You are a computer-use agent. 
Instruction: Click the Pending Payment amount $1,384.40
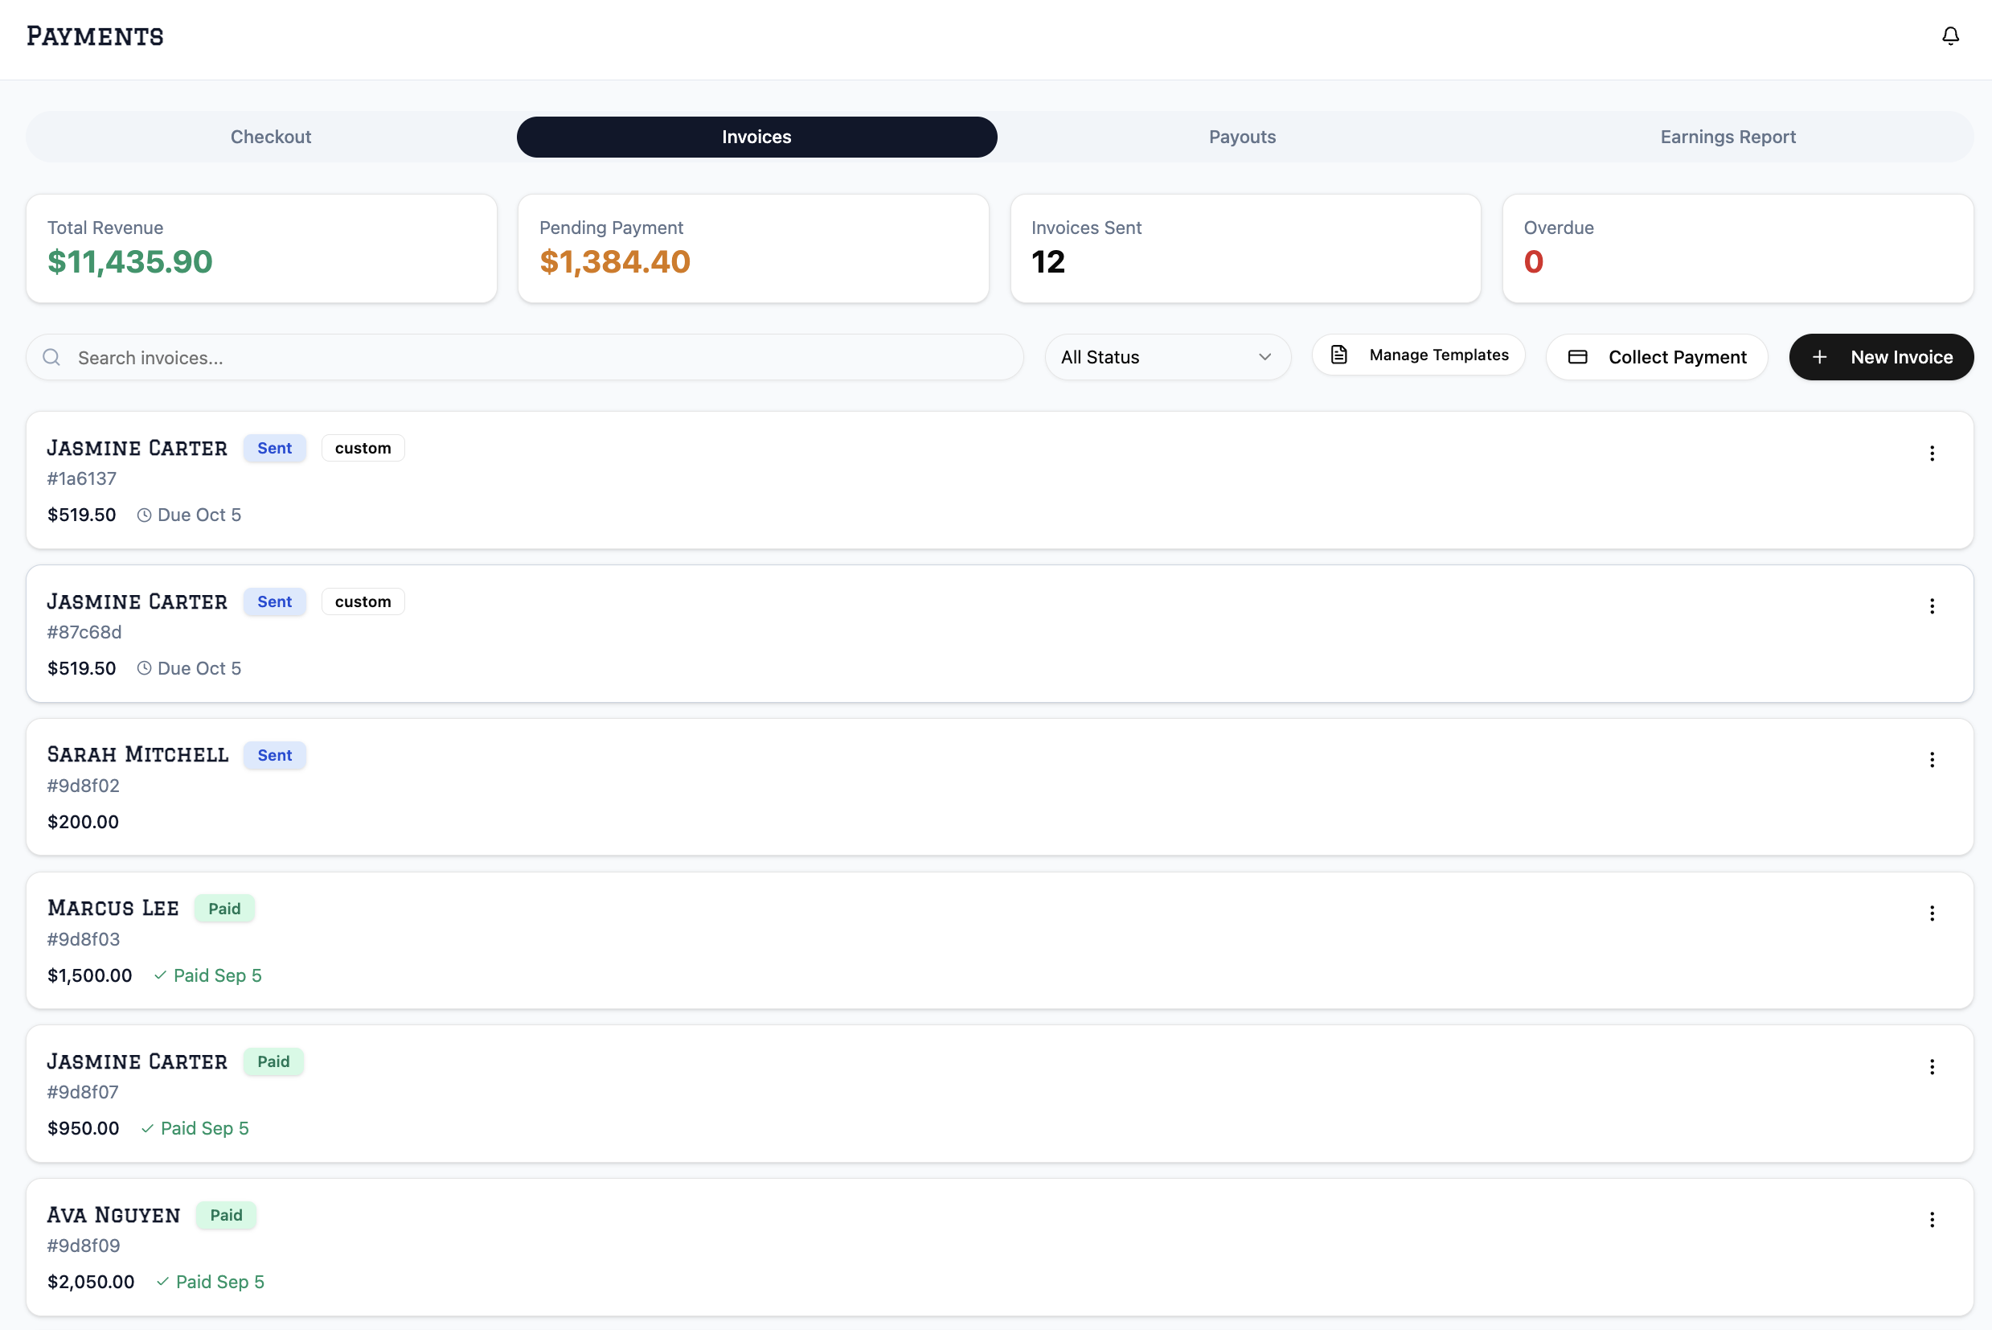(x=615, y=262)
